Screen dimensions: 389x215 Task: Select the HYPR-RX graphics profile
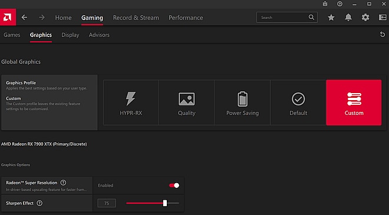[x=131, y=102]
